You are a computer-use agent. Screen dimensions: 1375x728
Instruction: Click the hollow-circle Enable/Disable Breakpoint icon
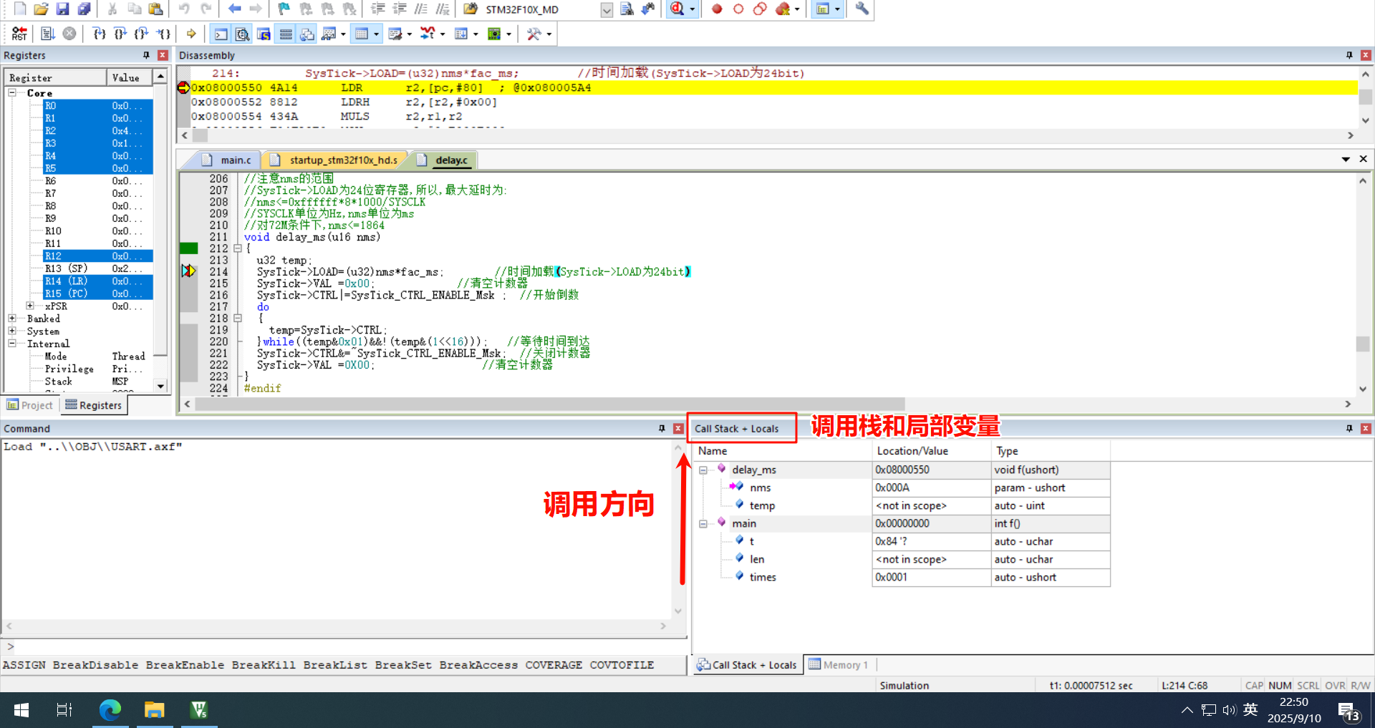738,9
